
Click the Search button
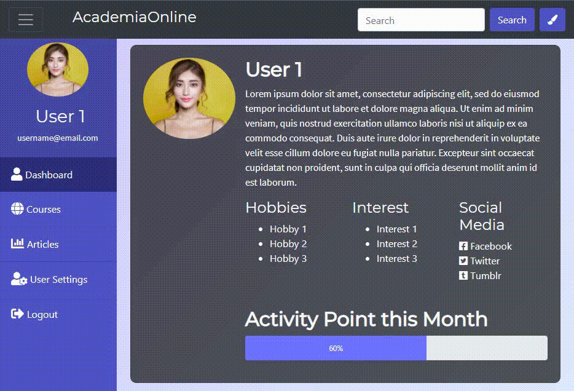512,20
